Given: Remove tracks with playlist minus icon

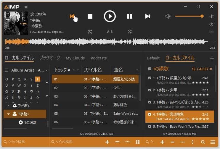Looking at the screenshot, I should [172, 142].
